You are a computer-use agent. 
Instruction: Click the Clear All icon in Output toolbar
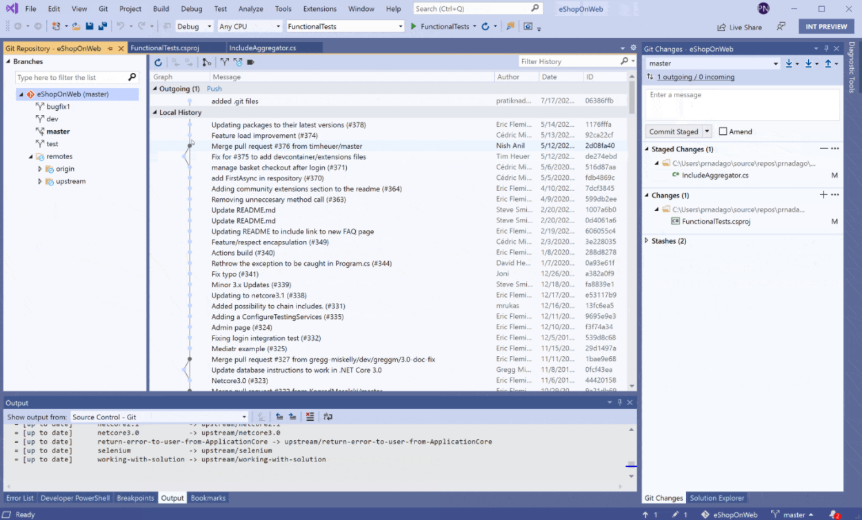pos(310,417)
